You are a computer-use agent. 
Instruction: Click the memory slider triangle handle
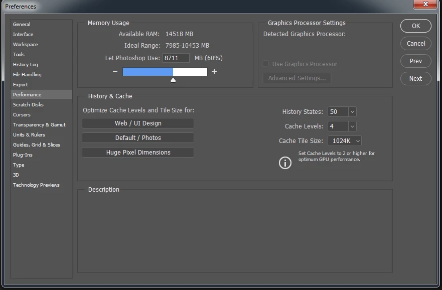173,80
